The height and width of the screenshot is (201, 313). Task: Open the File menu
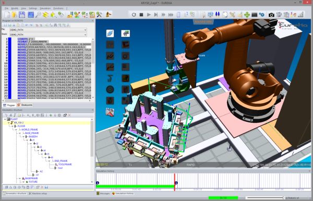(x=6, y=8)
